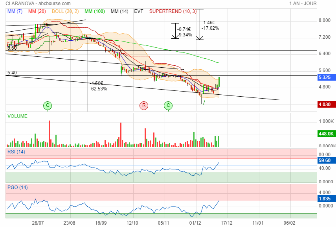Click the RSI (14) panel label

pyautogui.click(x=16, y=152)
